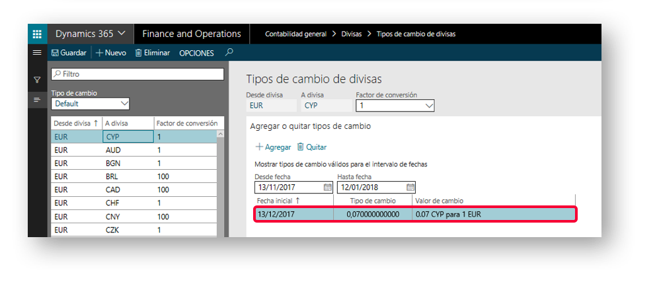Sort by Fecha inicial column header
Screen dimensions: 657x288
click(x=293, y=201)
